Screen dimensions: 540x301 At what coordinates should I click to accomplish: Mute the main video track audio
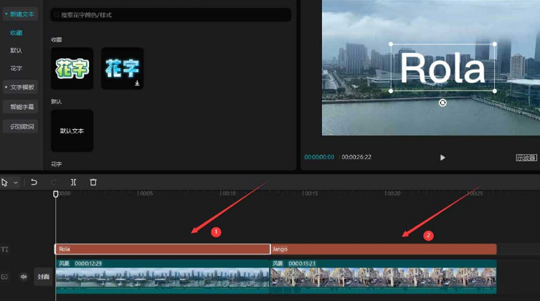coord(24,277)
